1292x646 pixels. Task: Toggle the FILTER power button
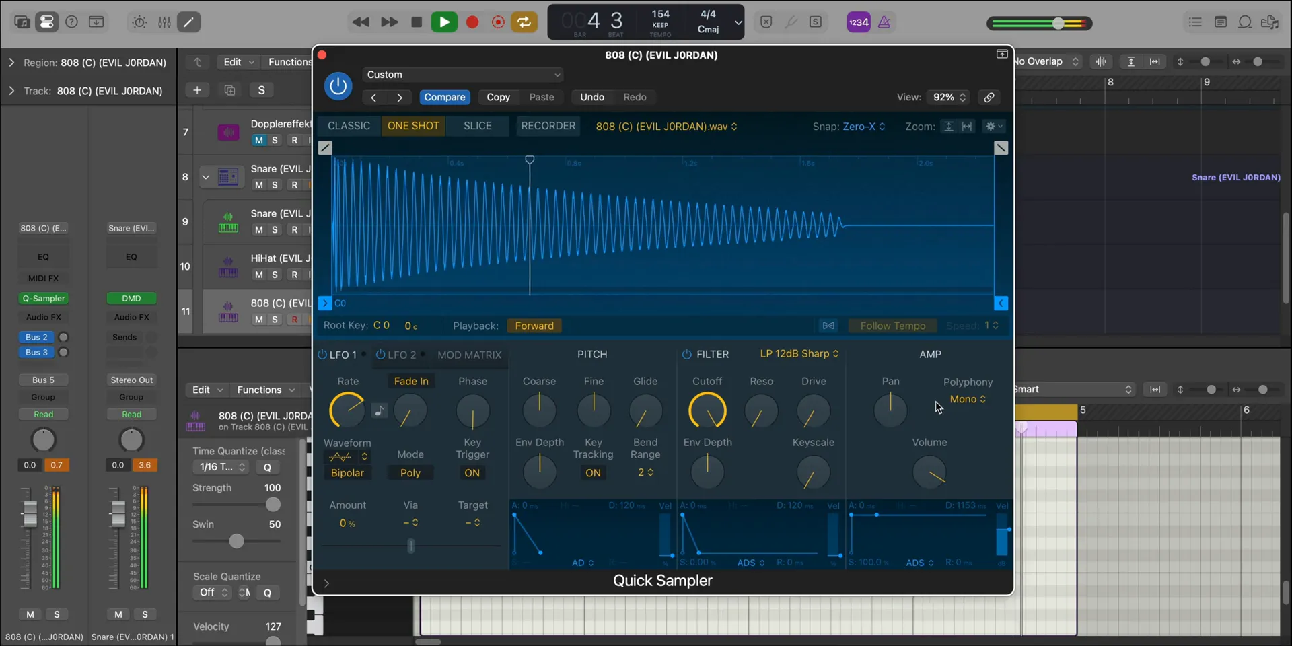coord(686,355)
